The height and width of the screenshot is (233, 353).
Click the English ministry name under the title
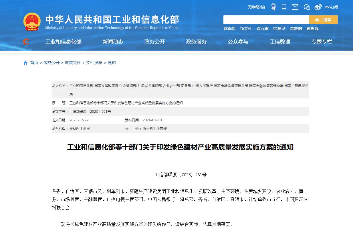click(112, 28)
